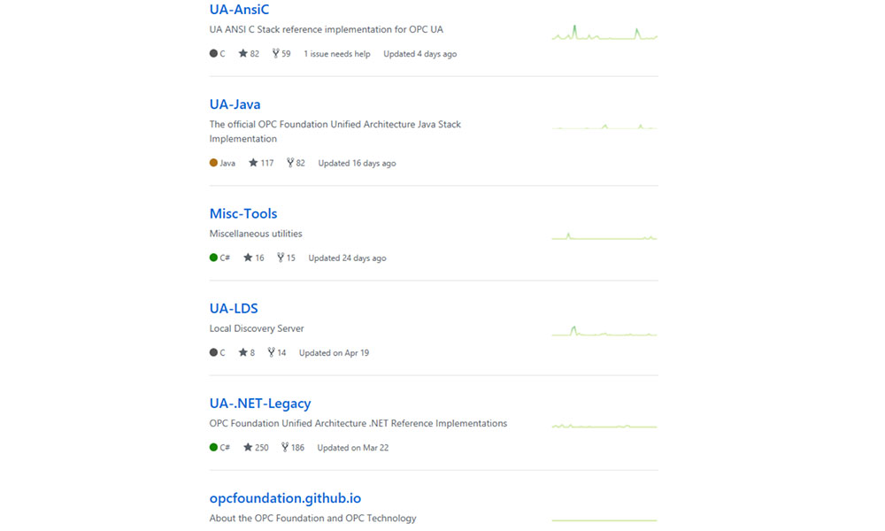
Task: Click the star icon for UA-Java
Action: tap(253, 163)
